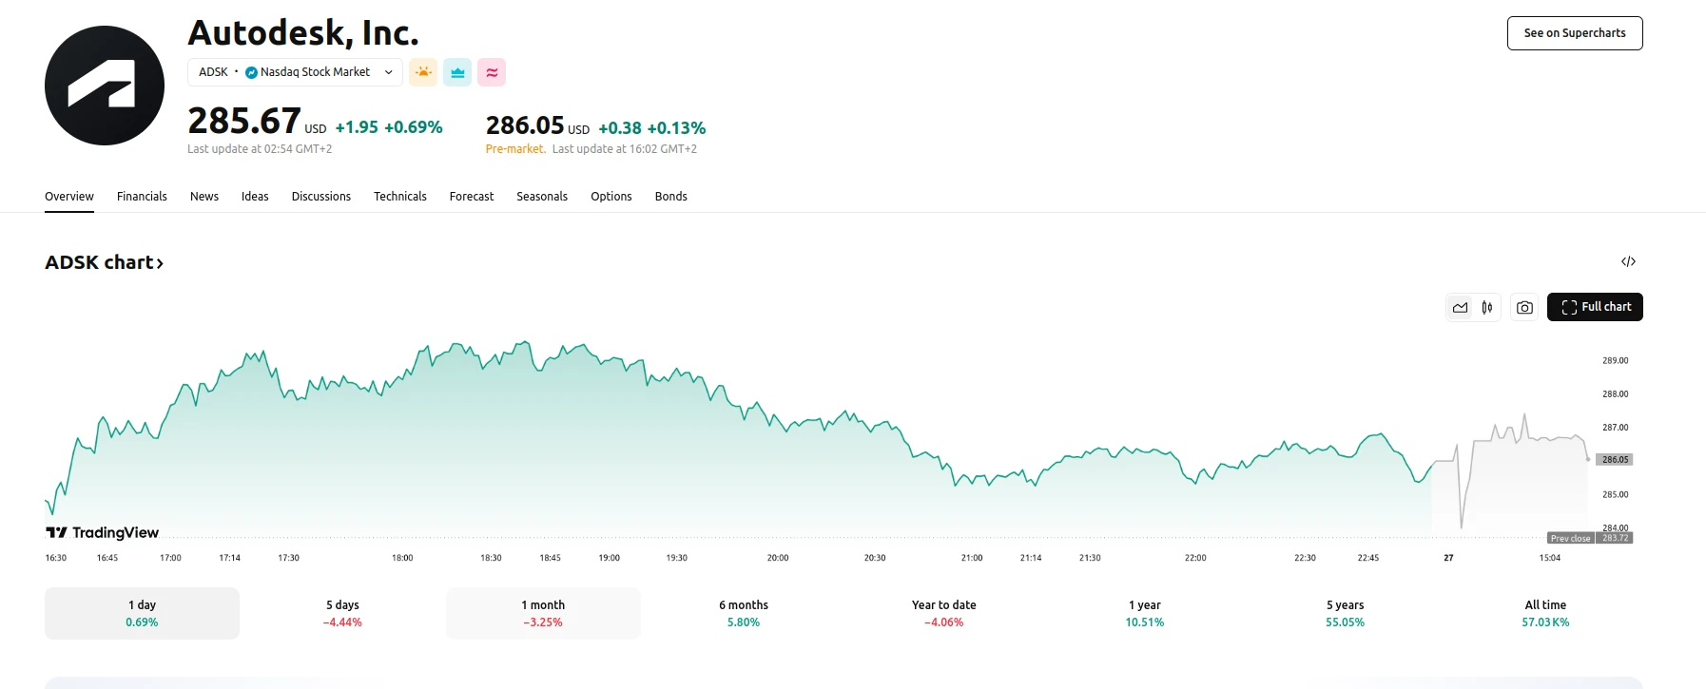Screen dimensions: 1706x689
Task: Click the Autodesk company logo
Action: [x=105, y=86]
